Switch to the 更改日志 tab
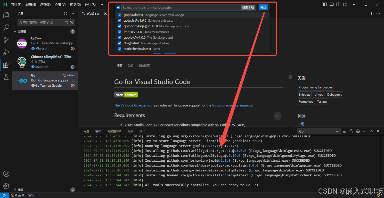384x198 pixels. coord(144,65)
